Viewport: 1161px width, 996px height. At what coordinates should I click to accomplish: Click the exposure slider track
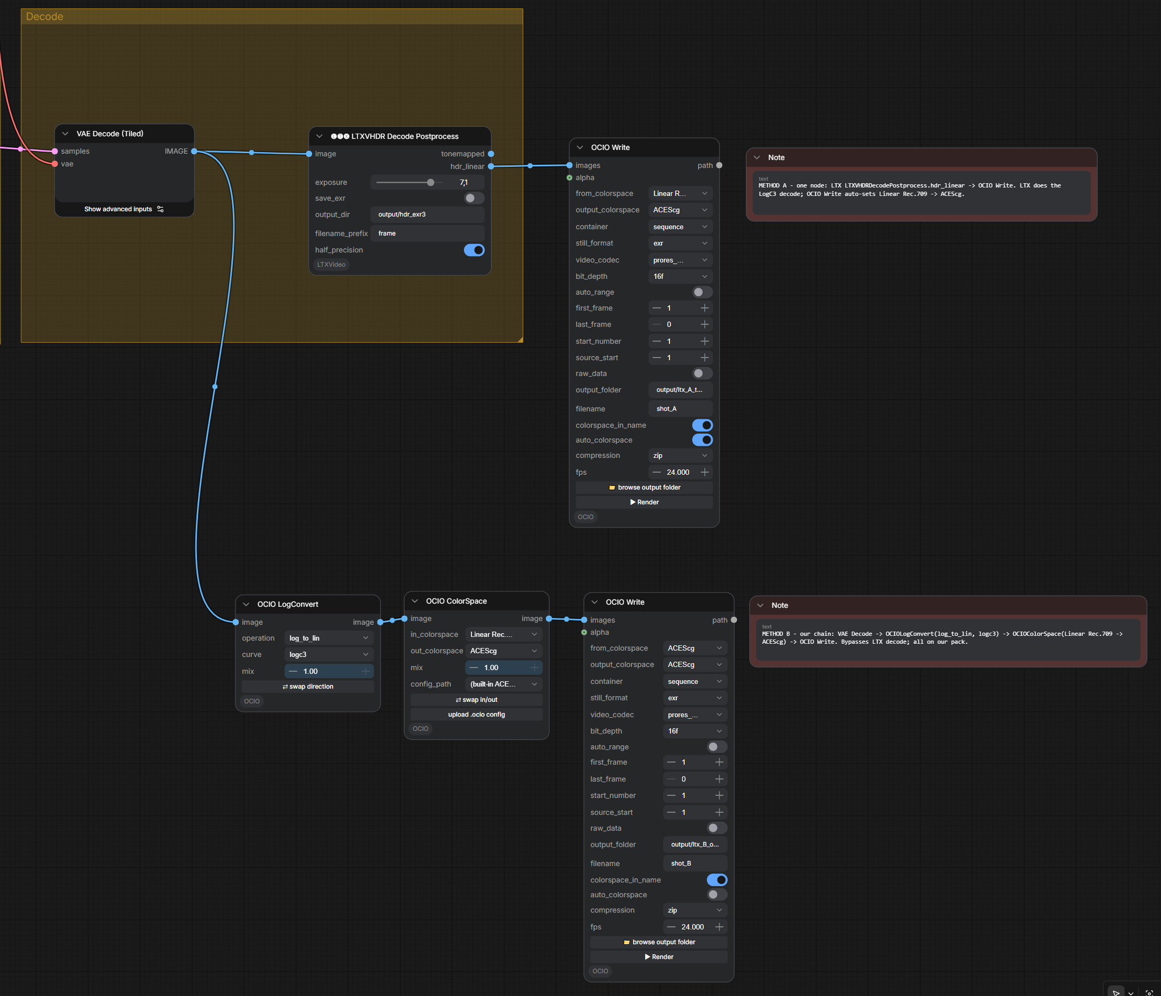409,182
